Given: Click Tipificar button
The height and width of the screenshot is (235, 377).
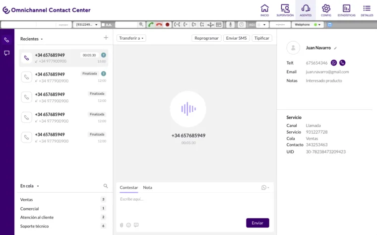Looking at the screenshot, I should 262,38.
